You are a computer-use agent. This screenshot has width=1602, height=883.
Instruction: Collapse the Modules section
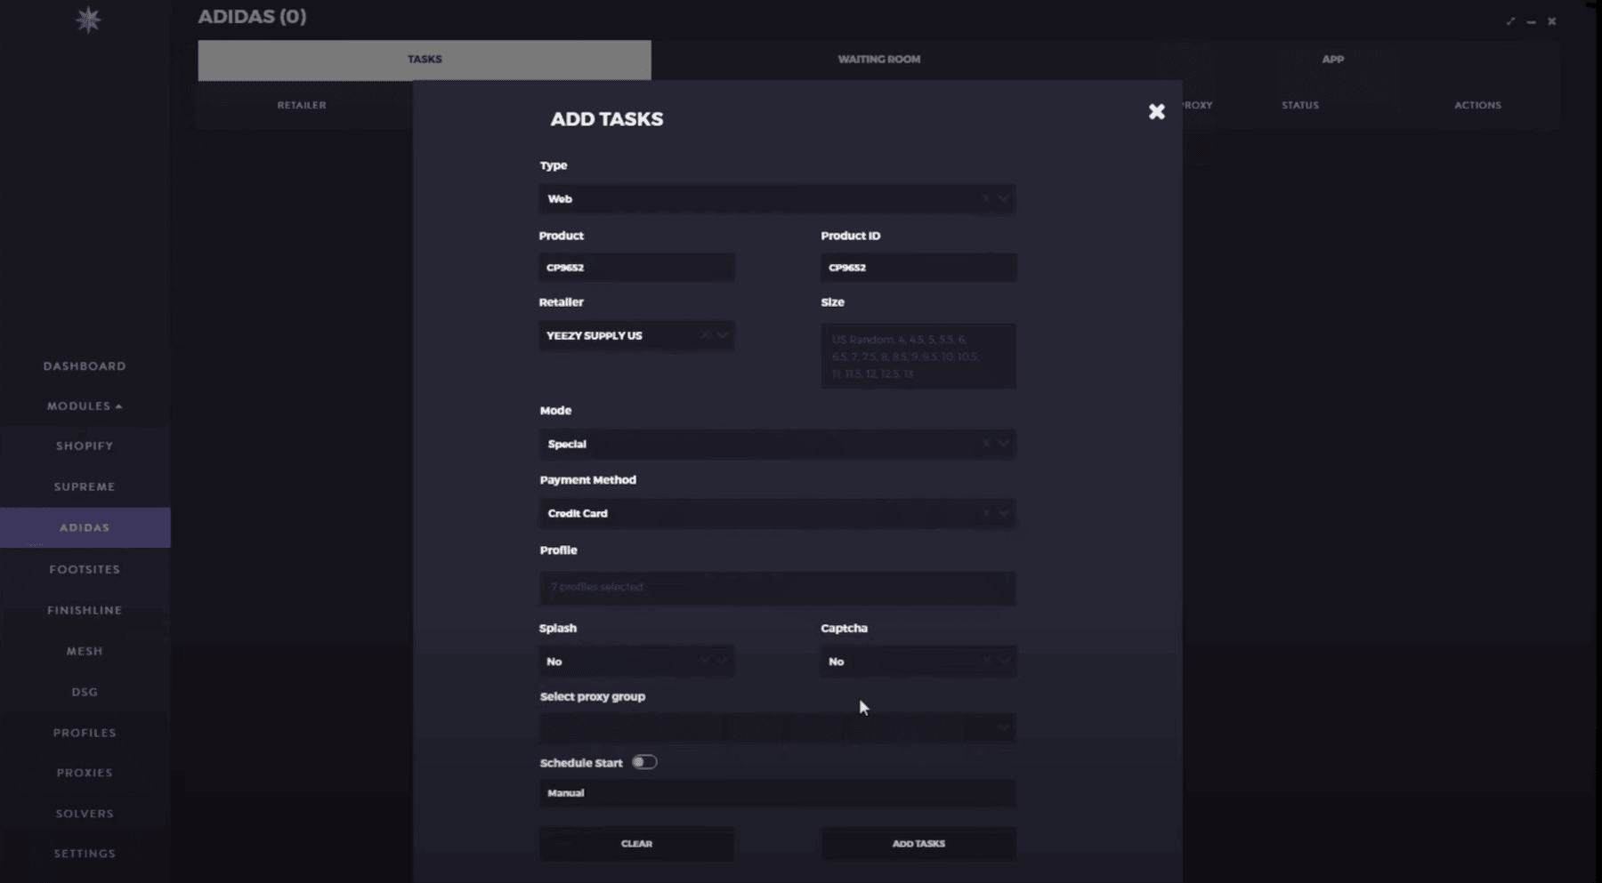click(x=85, y=406)
